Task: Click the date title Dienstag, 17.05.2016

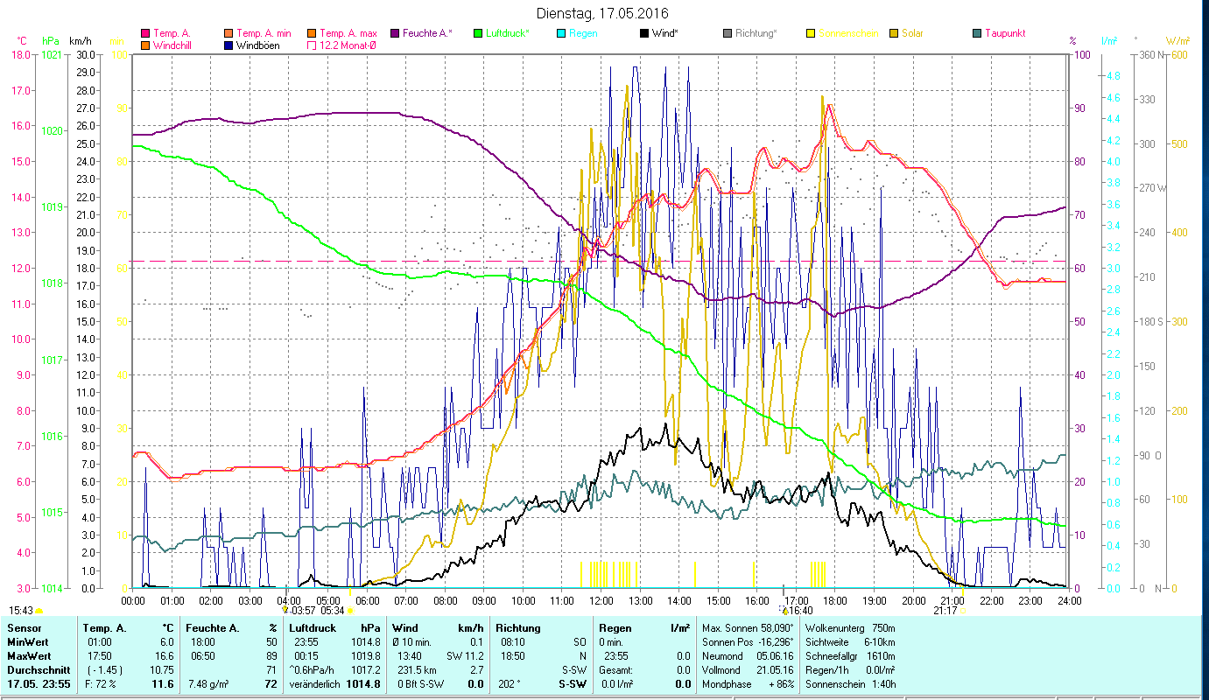Action: point(602,13)
